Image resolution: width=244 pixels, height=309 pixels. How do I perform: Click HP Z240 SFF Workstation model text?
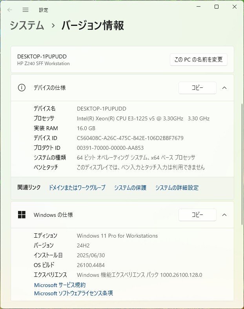pos(44,64)
